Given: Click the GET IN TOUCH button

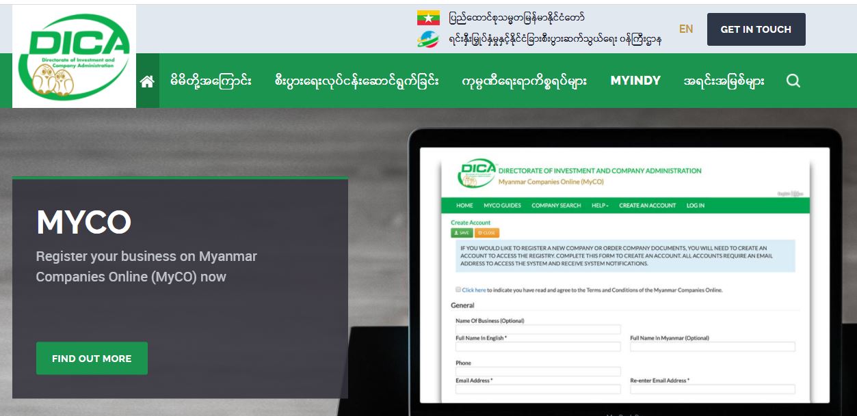Looking at the screenshot, I should (756, 29).
